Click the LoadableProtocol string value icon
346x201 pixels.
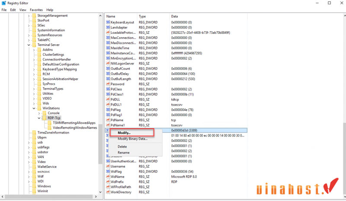pos(108,32)
